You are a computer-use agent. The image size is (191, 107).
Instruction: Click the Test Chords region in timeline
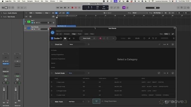(67, 26)
